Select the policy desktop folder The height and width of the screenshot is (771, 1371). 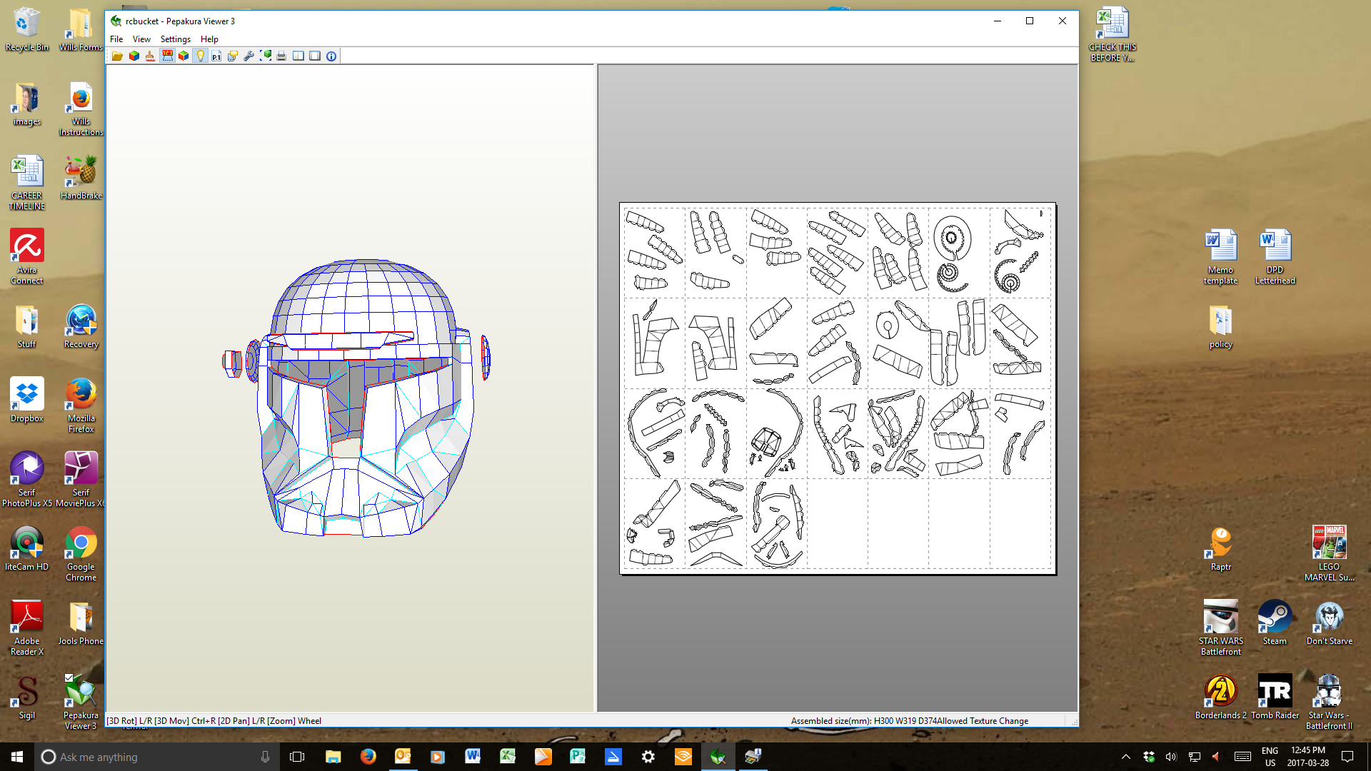(x=1220, y=326)
